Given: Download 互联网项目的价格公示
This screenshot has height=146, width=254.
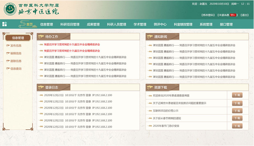Looking at the screenshot, I should click(x=237, y=111).
